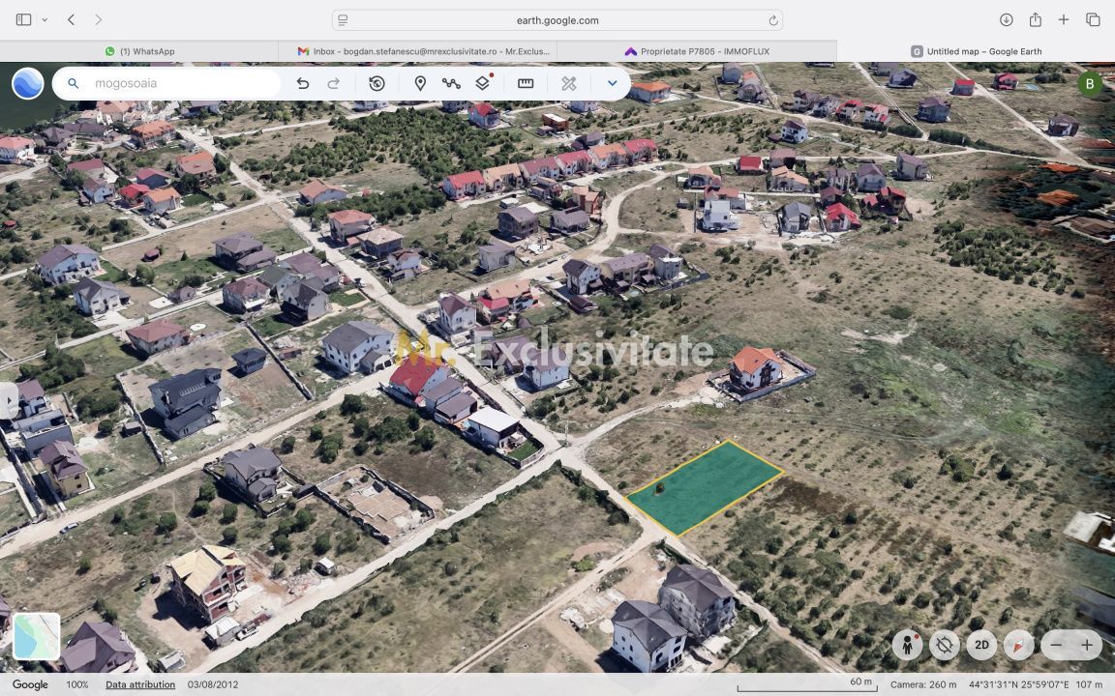The height and width of the screenshot is (696, 1115).
Task: Draw a path or polygon
Action: (x=451, y=83)
